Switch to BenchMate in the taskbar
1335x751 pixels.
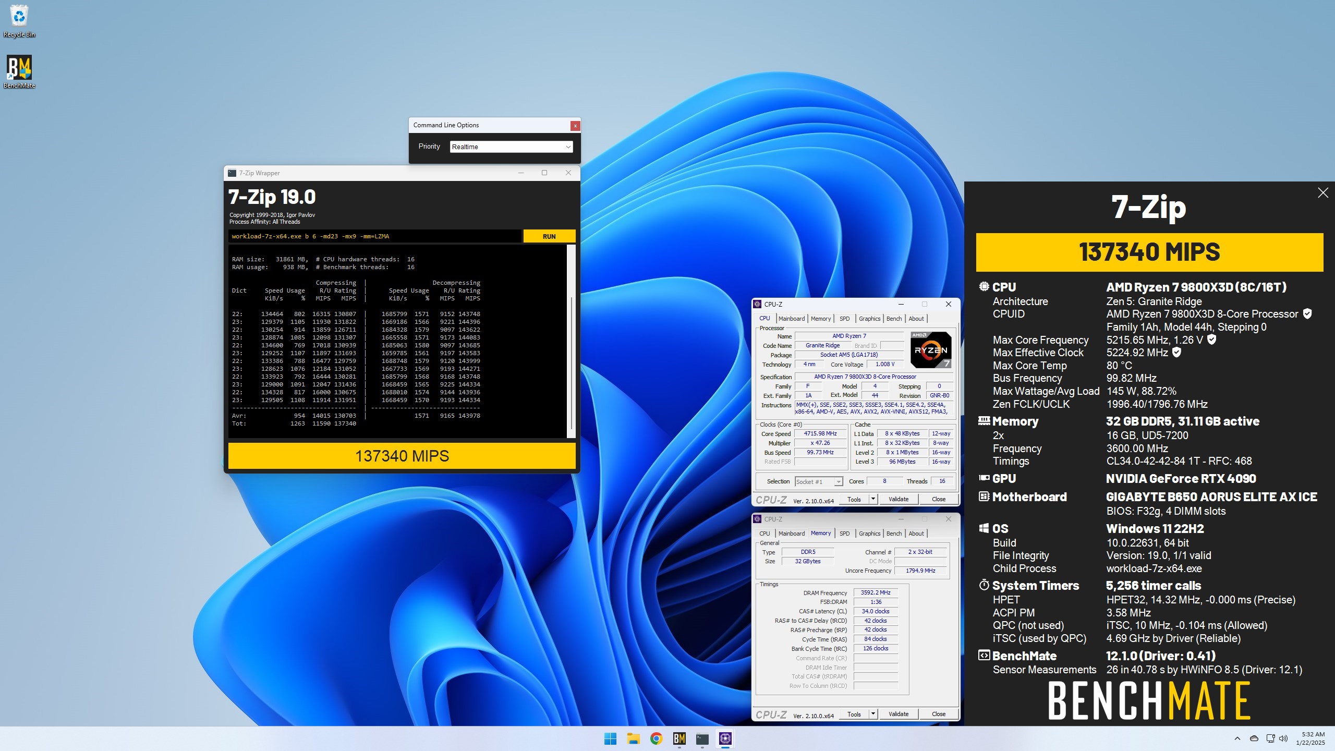click(679, 738)
